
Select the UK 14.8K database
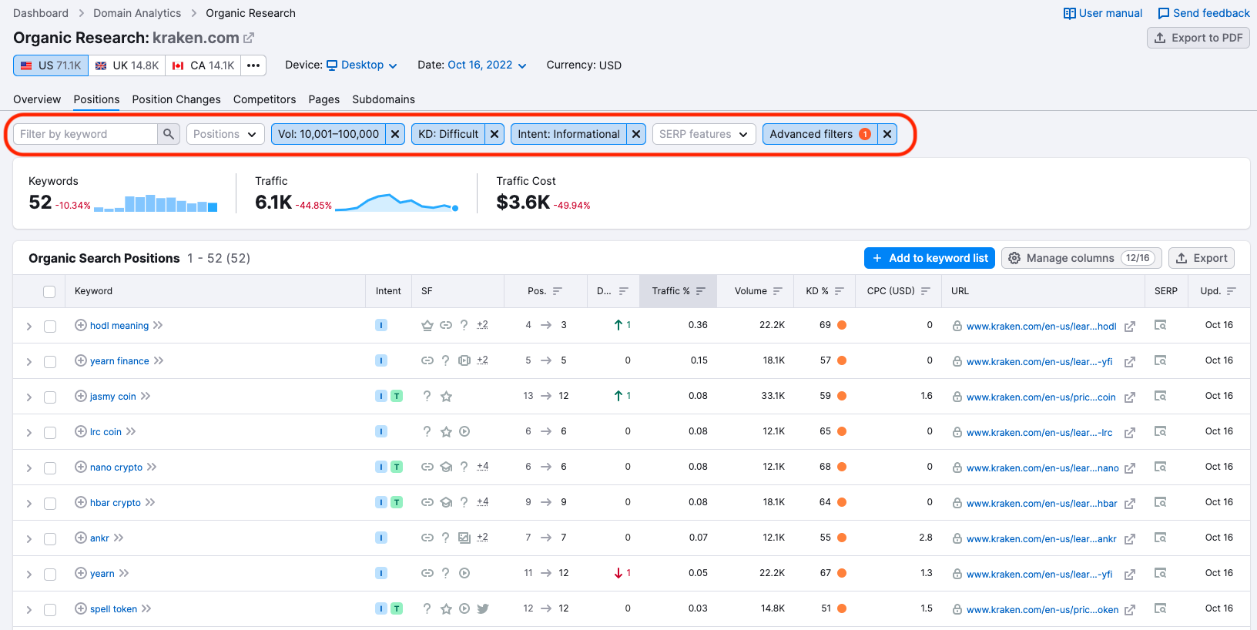[127, 65]
